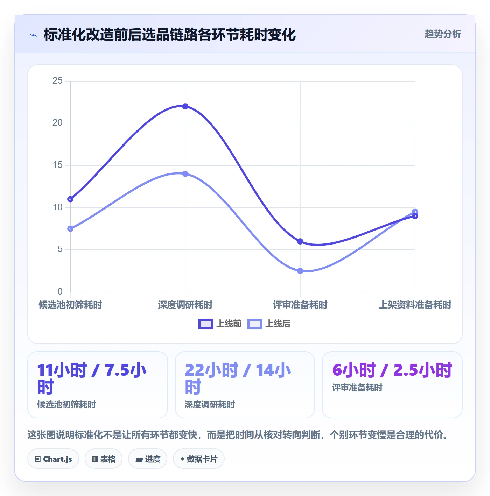This screenshot has height=496, width=490.
Task: Select the 进度 tag
Action: [148, 459]
